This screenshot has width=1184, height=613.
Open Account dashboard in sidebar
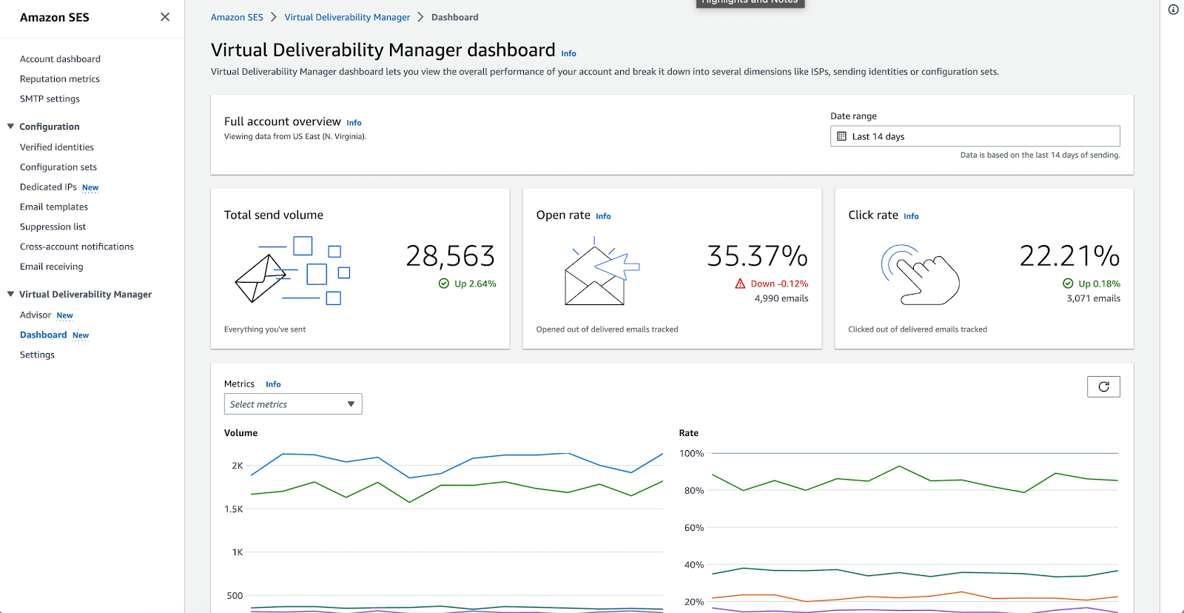(60, 59)
